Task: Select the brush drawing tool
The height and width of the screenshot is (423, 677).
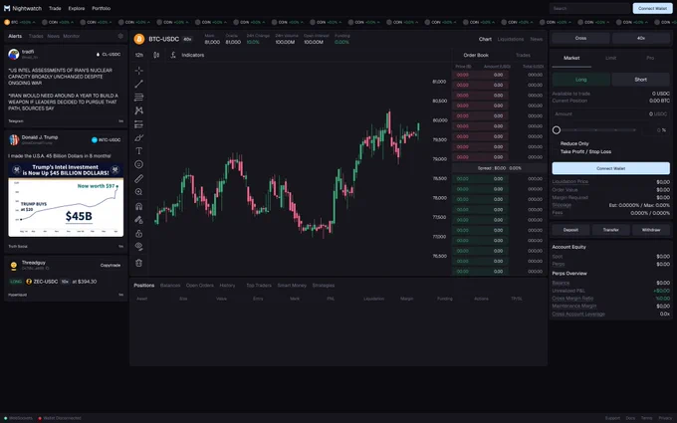Action: (x=138, y=137)
